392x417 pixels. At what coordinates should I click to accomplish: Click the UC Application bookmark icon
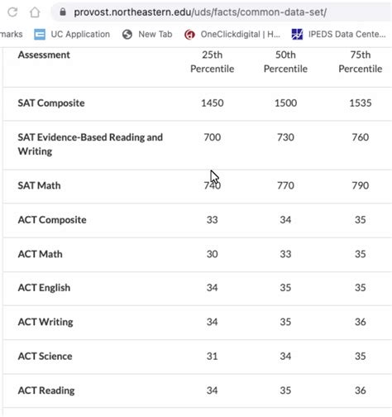pos(40,34)
